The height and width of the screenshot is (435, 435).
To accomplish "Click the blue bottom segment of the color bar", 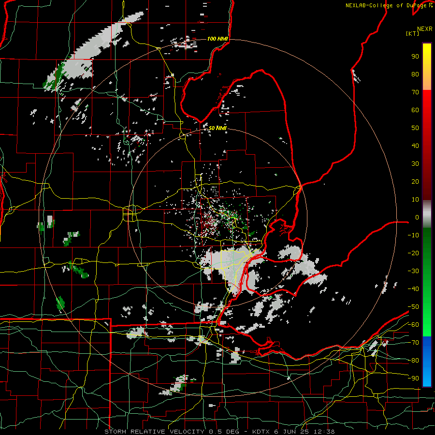I will pyautogui.click(x=427, y=361).
